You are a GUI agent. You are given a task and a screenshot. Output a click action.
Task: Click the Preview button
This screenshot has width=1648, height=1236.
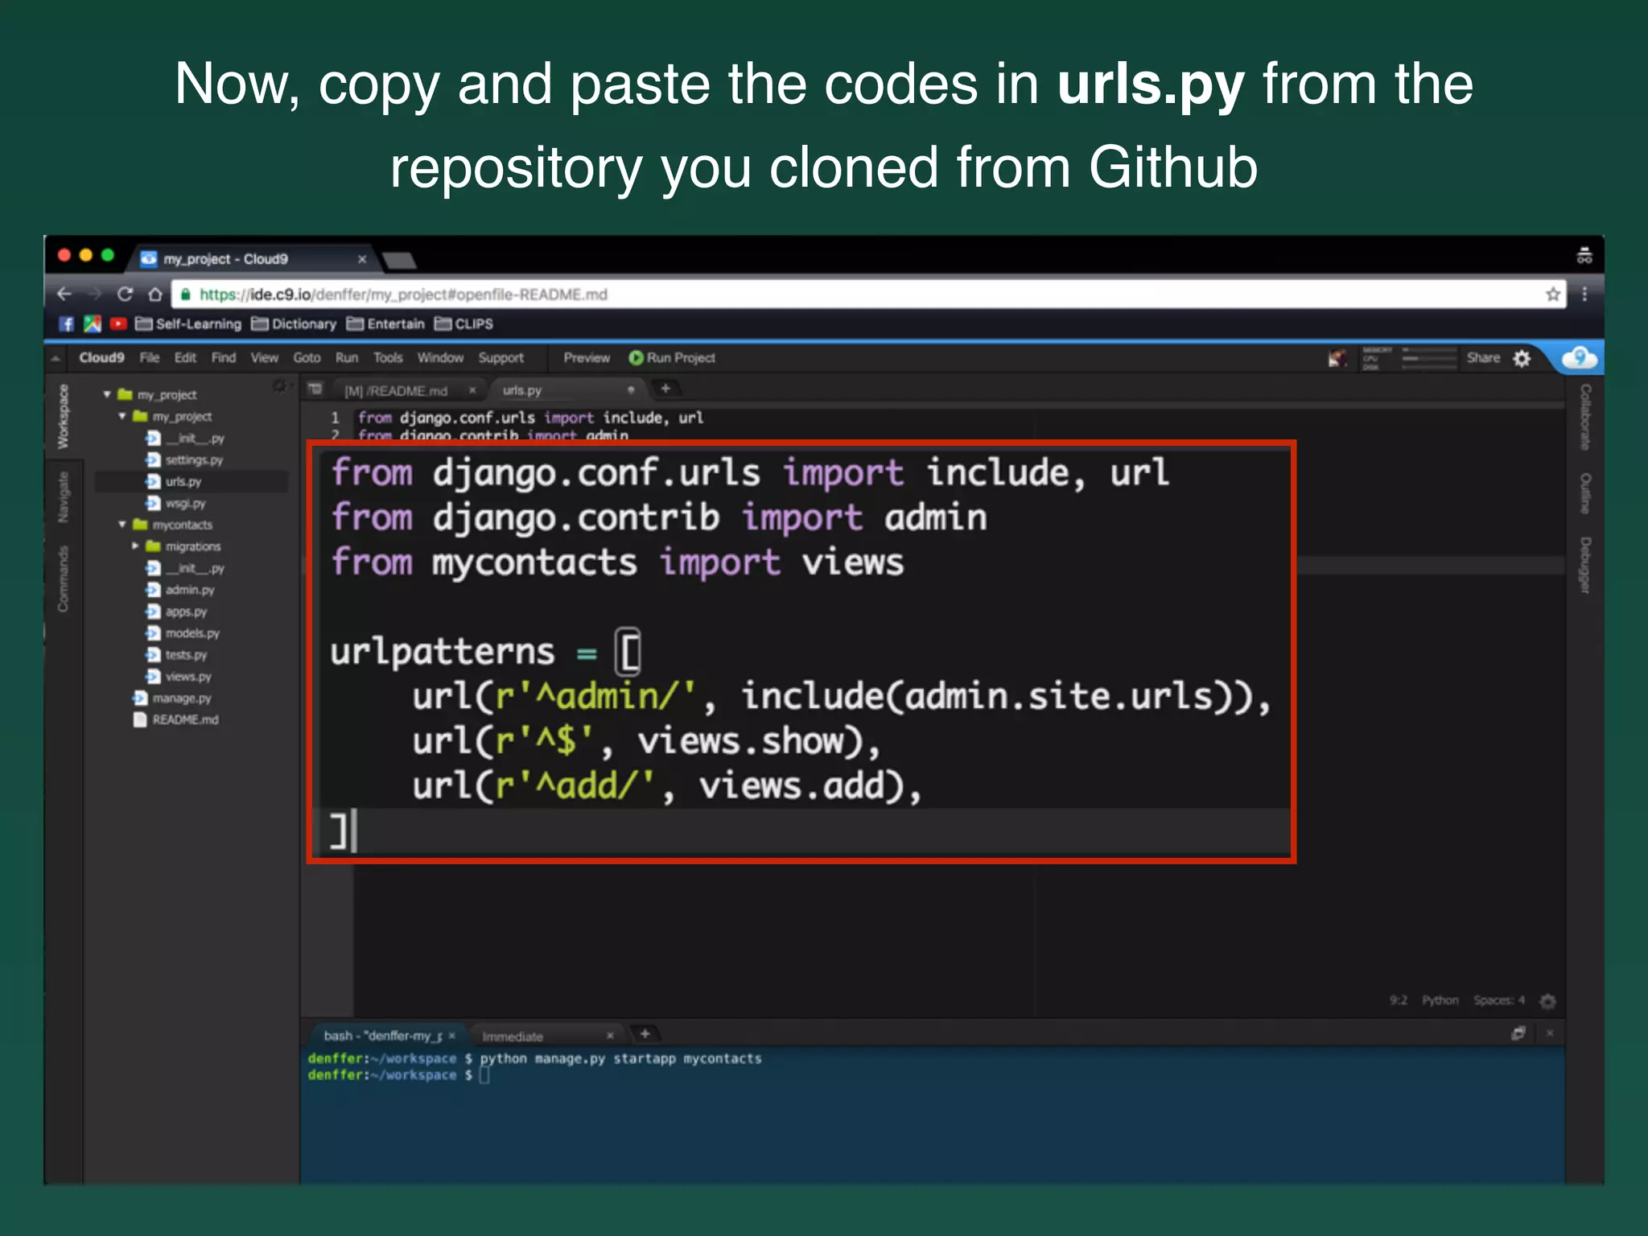[586, 358]
